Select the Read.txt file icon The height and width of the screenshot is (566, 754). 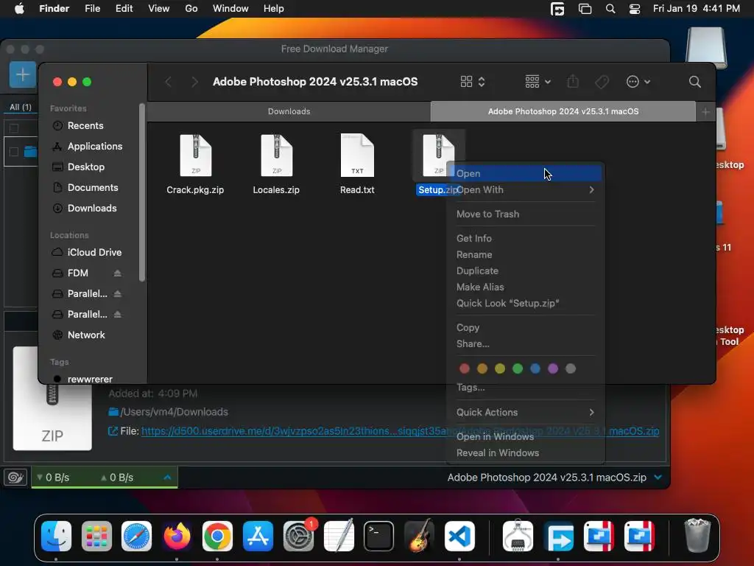[x=357, y=156]
